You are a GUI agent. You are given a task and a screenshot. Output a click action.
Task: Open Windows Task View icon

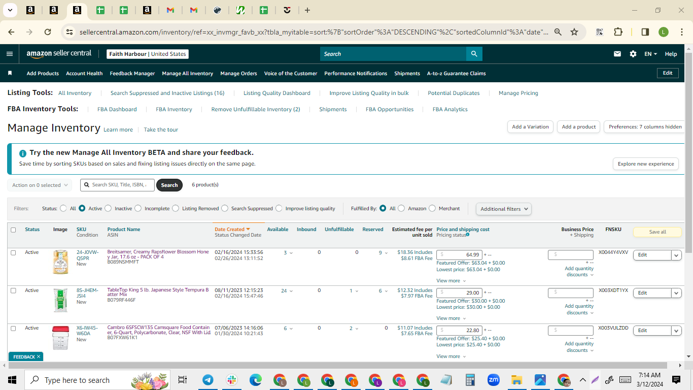click(x=183, y=380)
